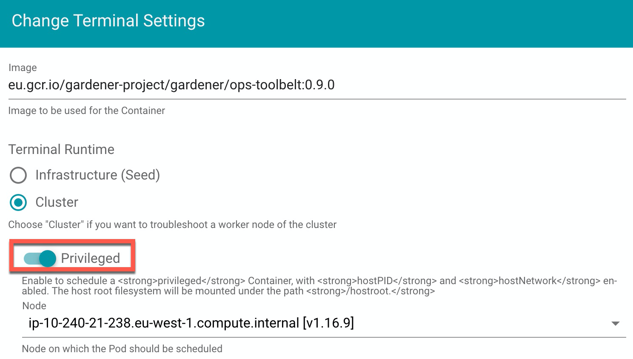The height and width of the screenshot is (359, 633).
Task: Click the "Node on which the Pod" hint
Action: tap(122, 349)
